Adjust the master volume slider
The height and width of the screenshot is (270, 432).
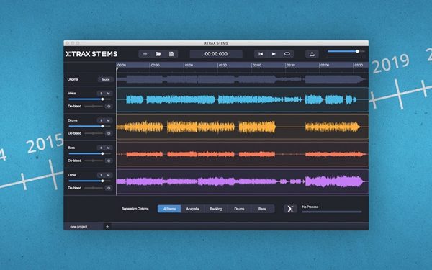tap(346, 51)
